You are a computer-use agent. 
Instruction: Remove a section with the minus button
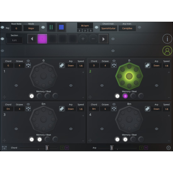tap(93, 39)
